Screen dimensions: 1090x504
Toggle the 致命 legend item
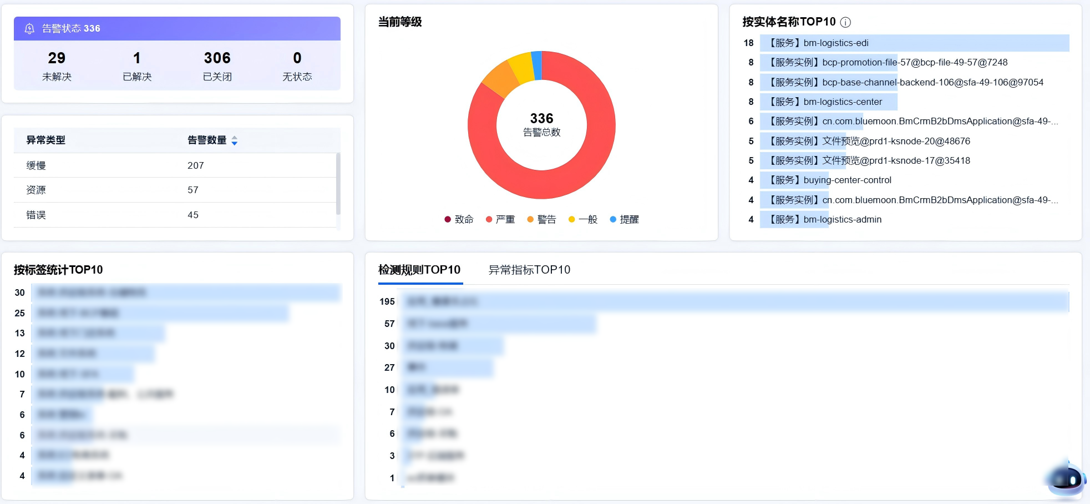[459, 219]
